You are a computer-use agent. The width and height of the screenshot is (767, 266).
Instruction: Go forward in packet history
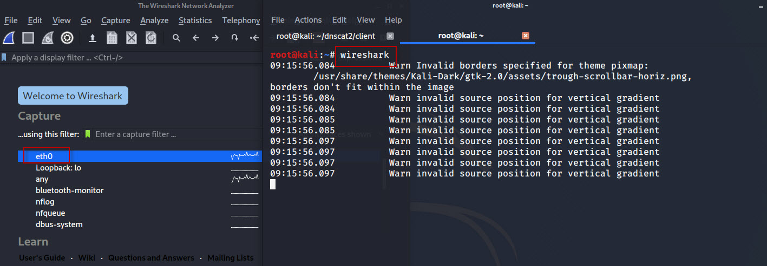tap(215, 38)
